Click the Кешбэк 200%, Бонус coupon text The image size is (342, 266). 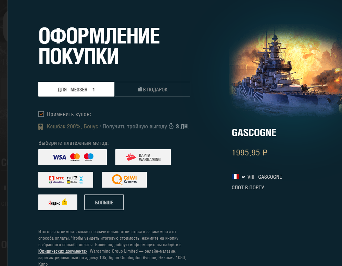[x=73, y=126]
